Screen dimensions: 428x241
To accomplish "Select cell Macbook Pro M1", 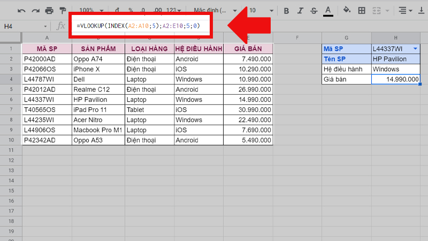I will click(98, 130).
